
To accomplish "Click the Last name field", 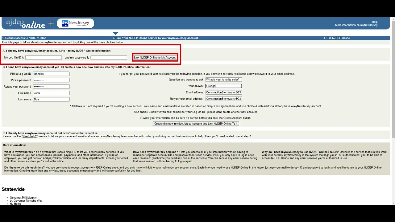I will 51,99.
